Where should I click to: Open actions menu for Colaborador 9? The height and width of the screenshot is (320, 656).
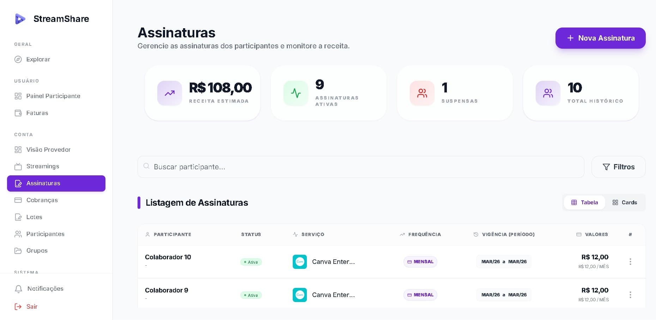click(x=630, y=295)
